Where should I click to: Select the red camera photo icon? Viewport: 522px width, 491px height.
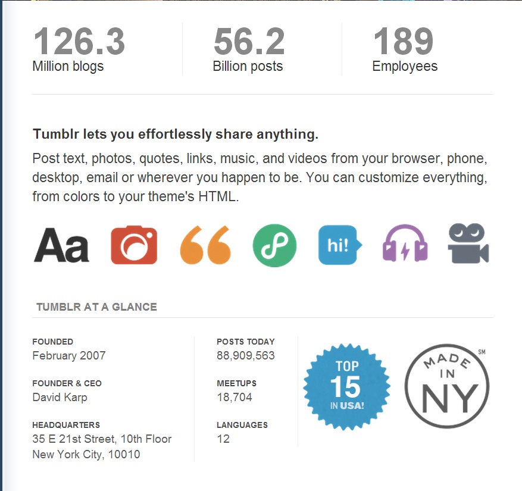coord(134,245)
